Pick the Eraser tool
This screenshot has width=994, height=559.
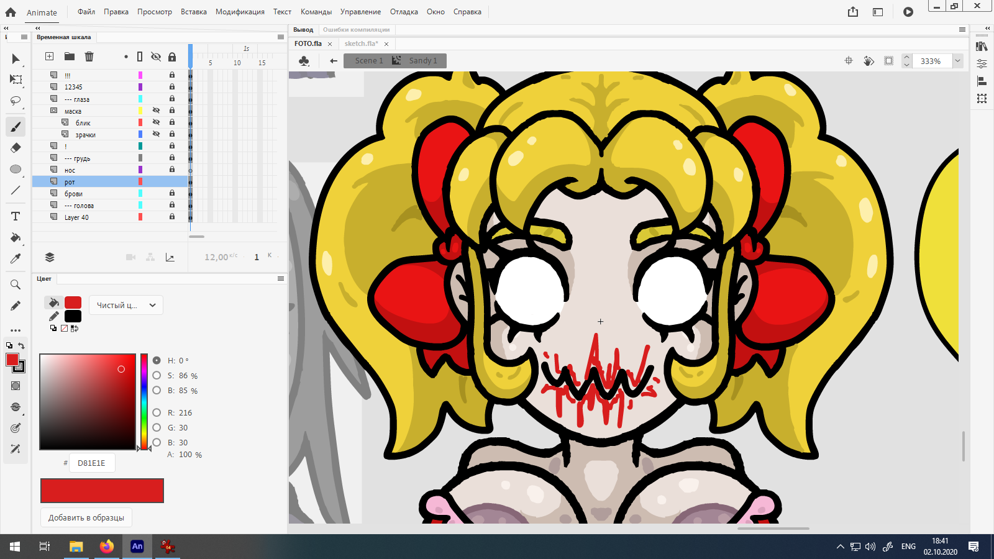[16, 148]
